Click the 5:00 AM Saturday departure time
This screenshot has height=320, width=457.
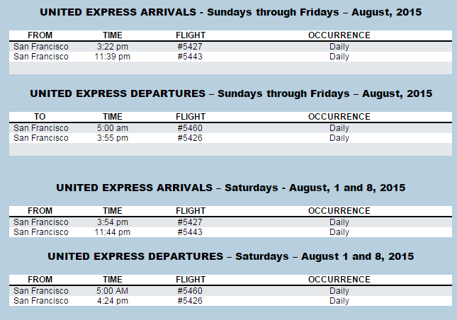pos(113,291)
